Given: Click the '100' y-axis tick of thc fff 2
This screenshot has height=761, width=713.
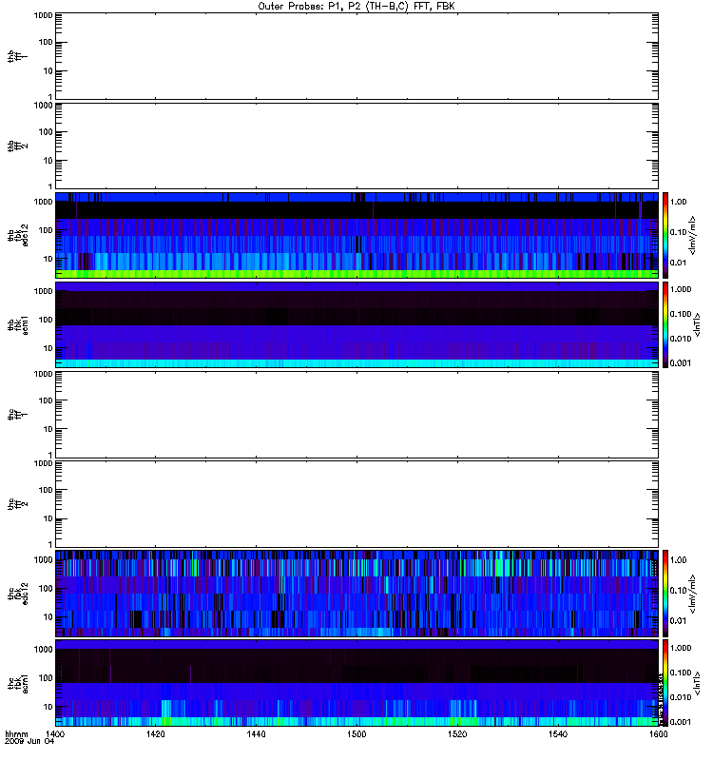Looking at the screenshot, I should click(46, 490).
